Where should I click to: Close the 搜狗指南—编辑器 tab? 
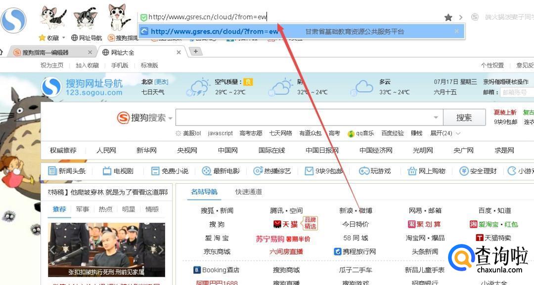point(90,52)
